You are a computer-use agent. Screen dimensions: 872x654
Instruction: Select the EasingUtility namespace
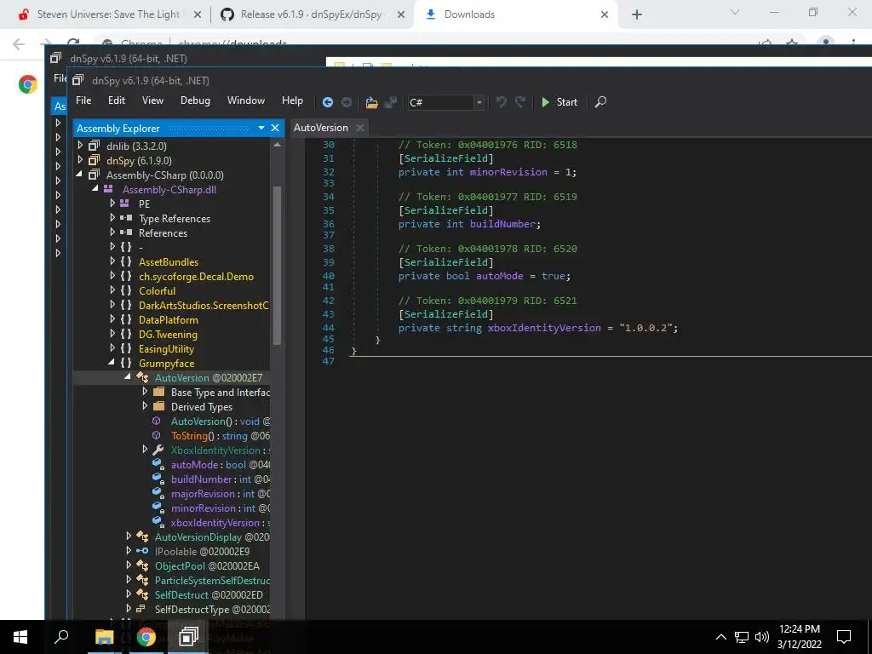point(166,348)
